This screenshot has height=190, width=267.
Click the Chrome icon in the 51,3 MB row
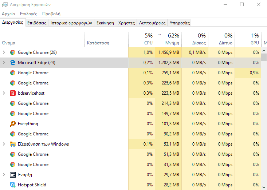click(x=13, y=154)
